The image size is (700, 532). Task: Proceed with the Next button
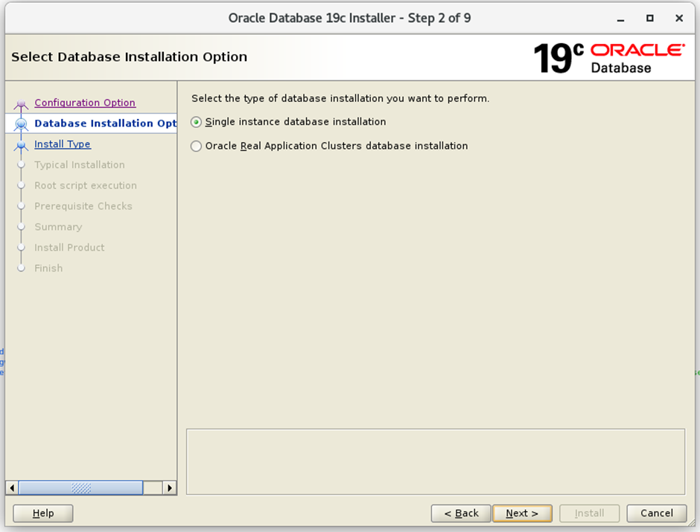pos(522,513)
